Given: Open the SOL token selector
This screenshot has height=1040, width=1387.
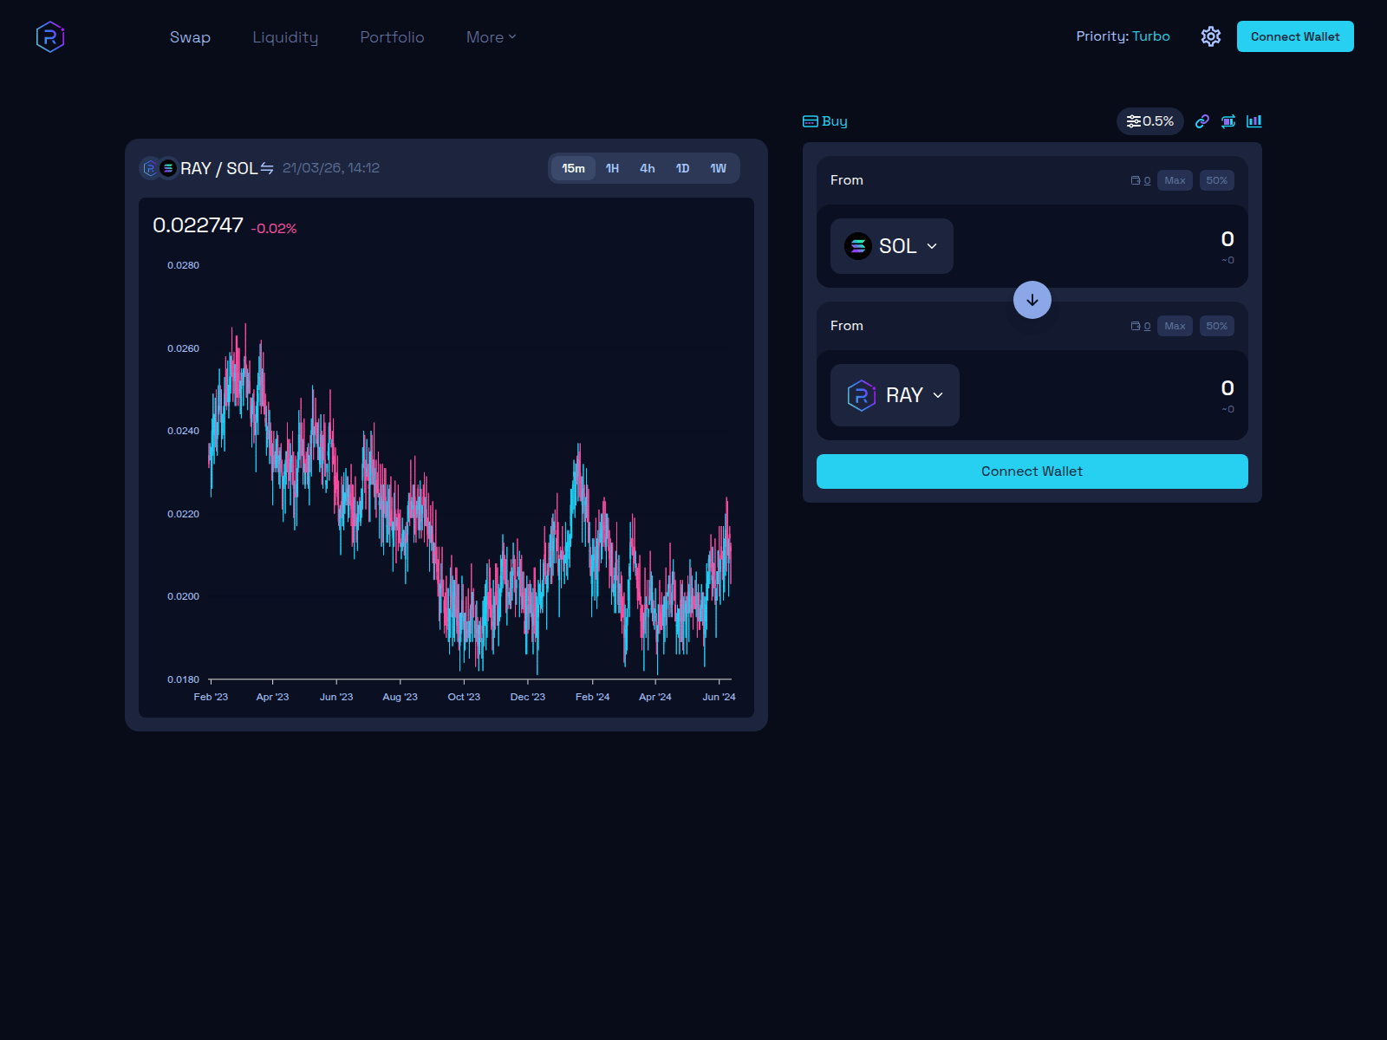Looking at the screenshot, I should click(891, 246).
